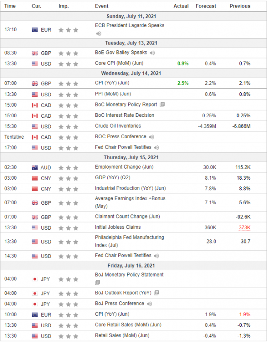Click the Friday, July 16, 2021 date header
Image resolution: width=267 pixels, height=342 pixels.
(131, 266)
